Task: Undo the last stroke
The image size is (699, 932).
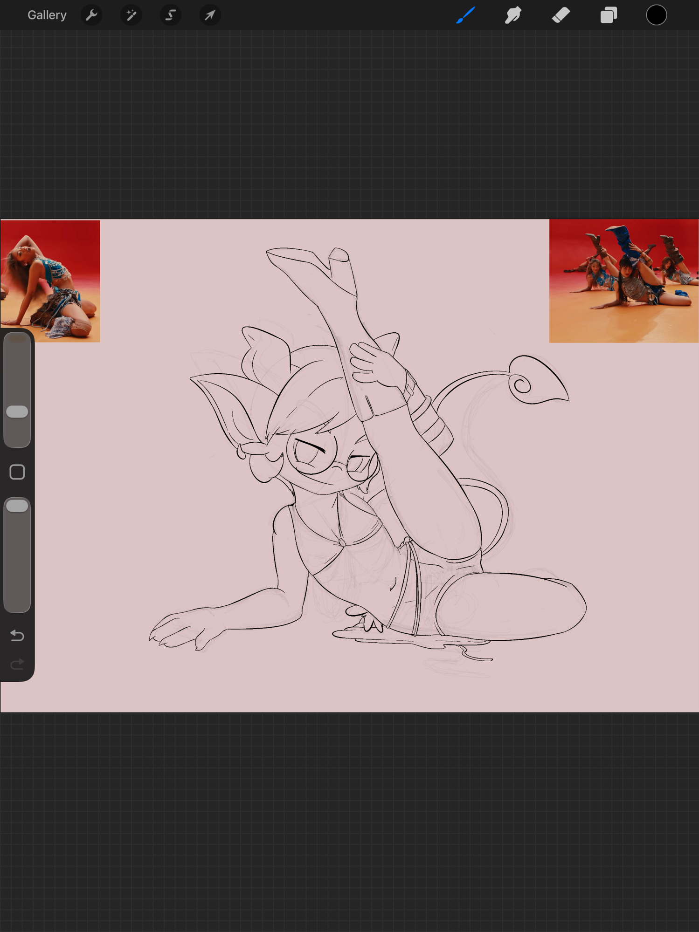Action: [17, 636]
